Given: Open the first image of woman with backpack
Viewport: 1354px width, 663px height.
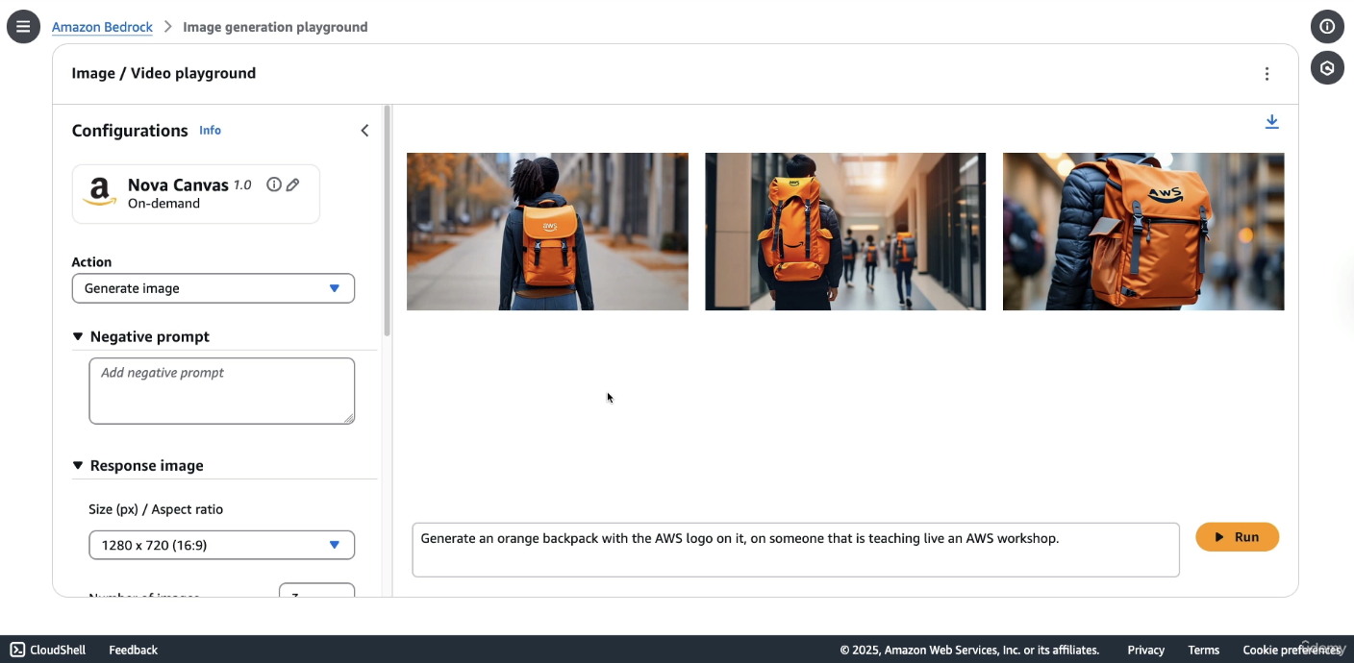Looking at the screenshot, I should [547, 232].
